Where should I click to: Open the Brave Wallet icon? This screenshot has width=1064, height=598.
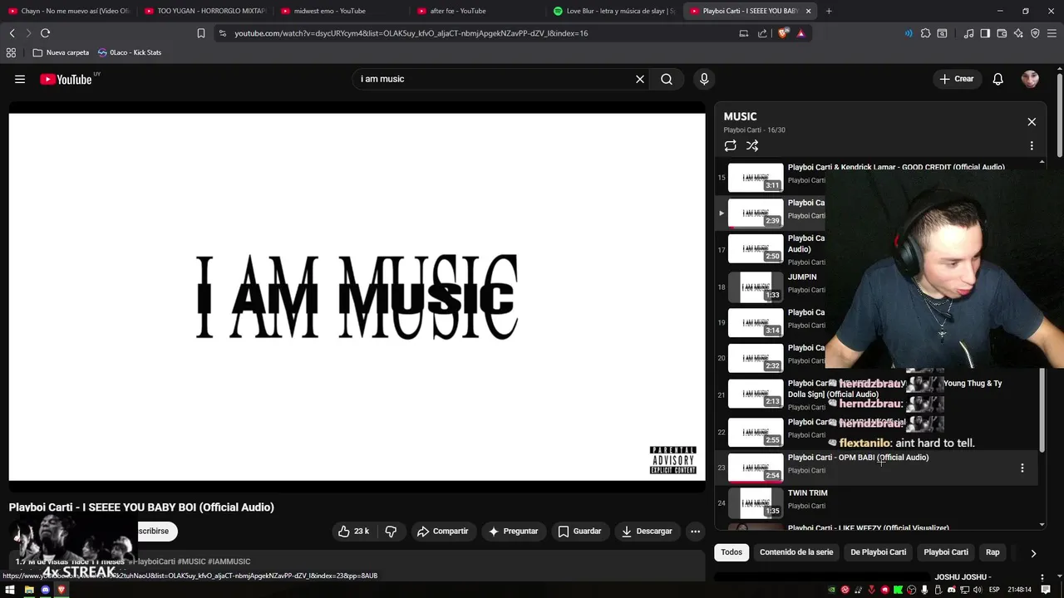click(1002, 33)
